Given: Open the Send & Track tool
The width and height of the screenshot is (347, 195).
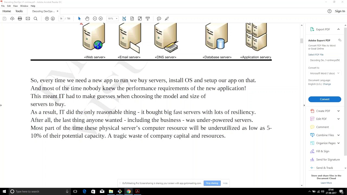Looking at the screenshot, I should tap(324, 168).
